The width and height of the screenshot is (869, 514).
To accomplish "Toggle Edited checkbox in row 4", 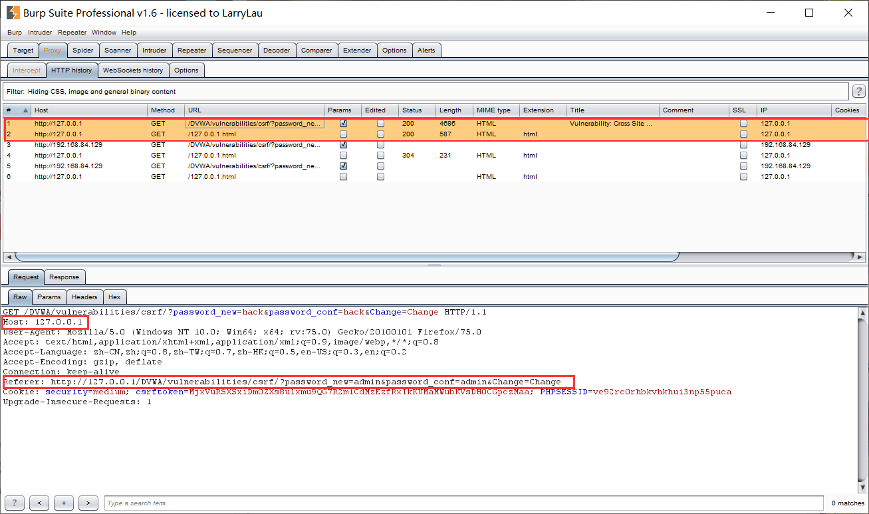I will click(x=380, y=156).
